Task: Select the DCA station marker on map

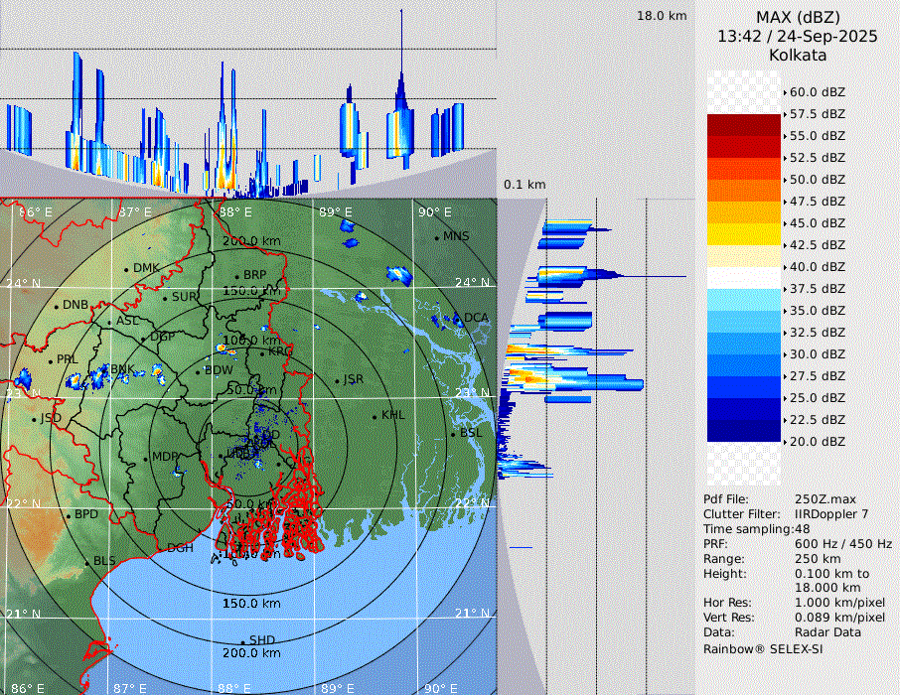Action: click(x=458, y=319)
